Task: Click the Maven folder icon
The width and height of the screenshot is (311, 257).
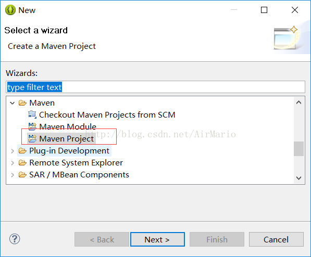Action: click(x=22, y=103)
